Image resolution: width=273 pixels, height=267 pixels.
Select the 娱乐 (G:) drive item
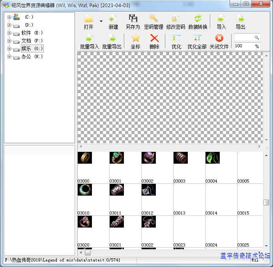coord(32,49)
